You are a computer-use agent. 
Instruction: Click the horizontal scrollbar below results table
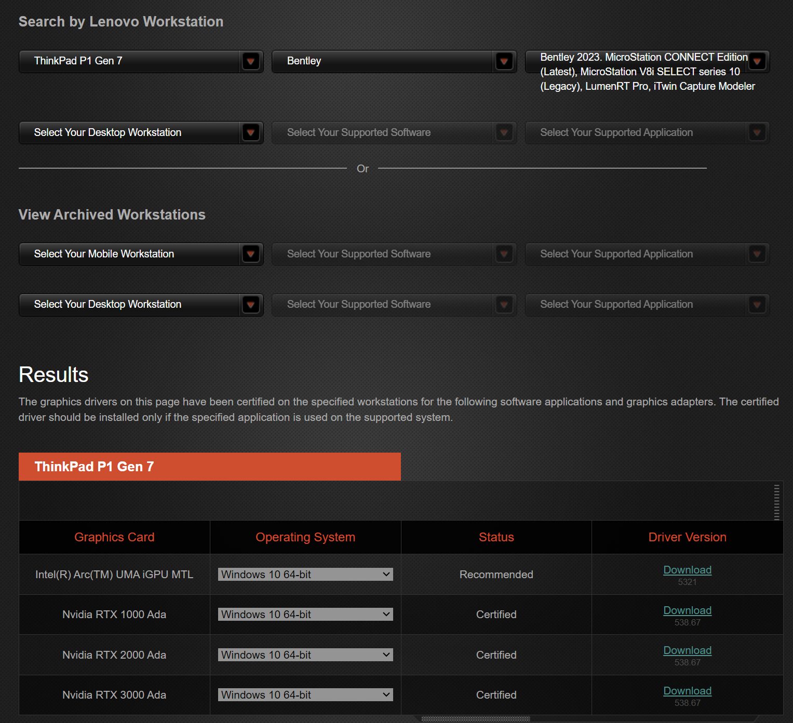coord(475,719)
